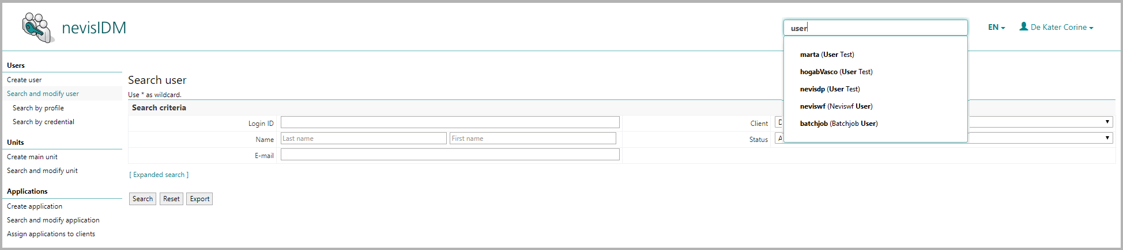Viewport: 1123px width, 250px height.
Task: Expand the Status dropdown arrow
Action: pos(1107,138)
